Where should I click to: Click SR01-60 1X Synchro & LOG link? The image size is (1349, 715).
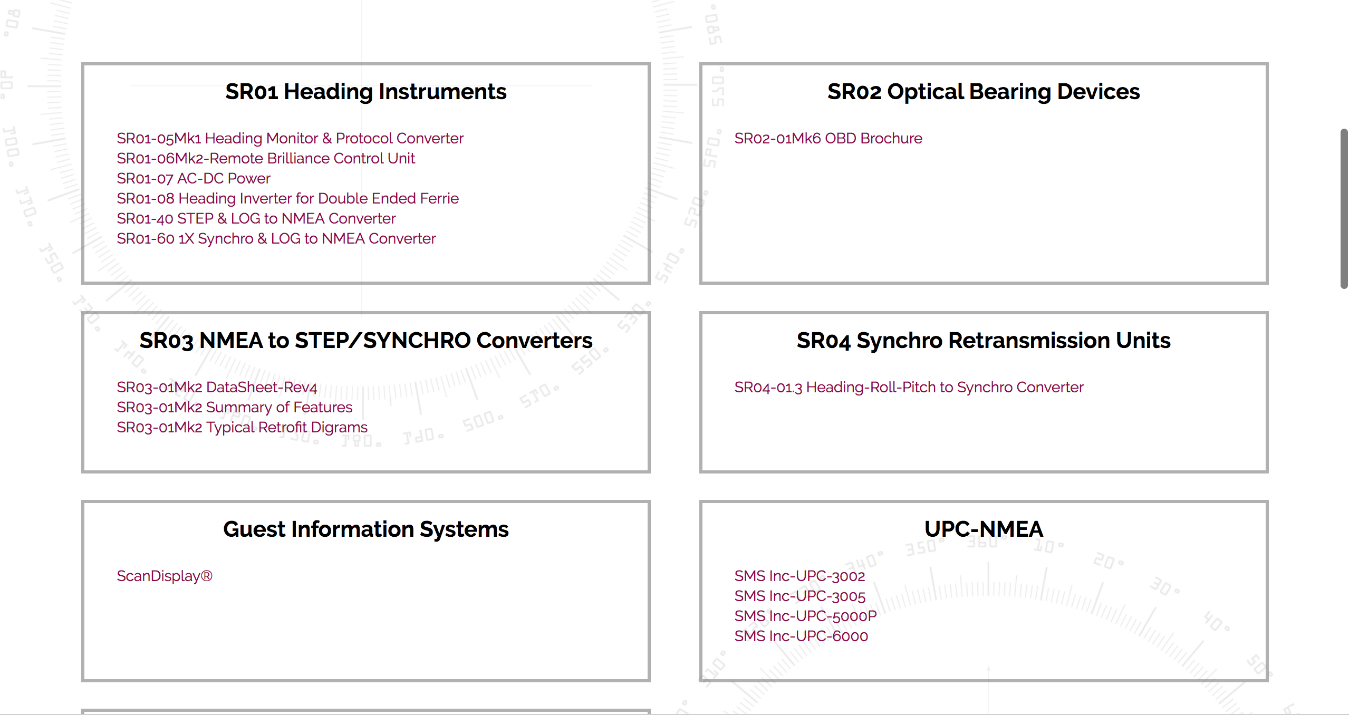click(x=276, y=238)
